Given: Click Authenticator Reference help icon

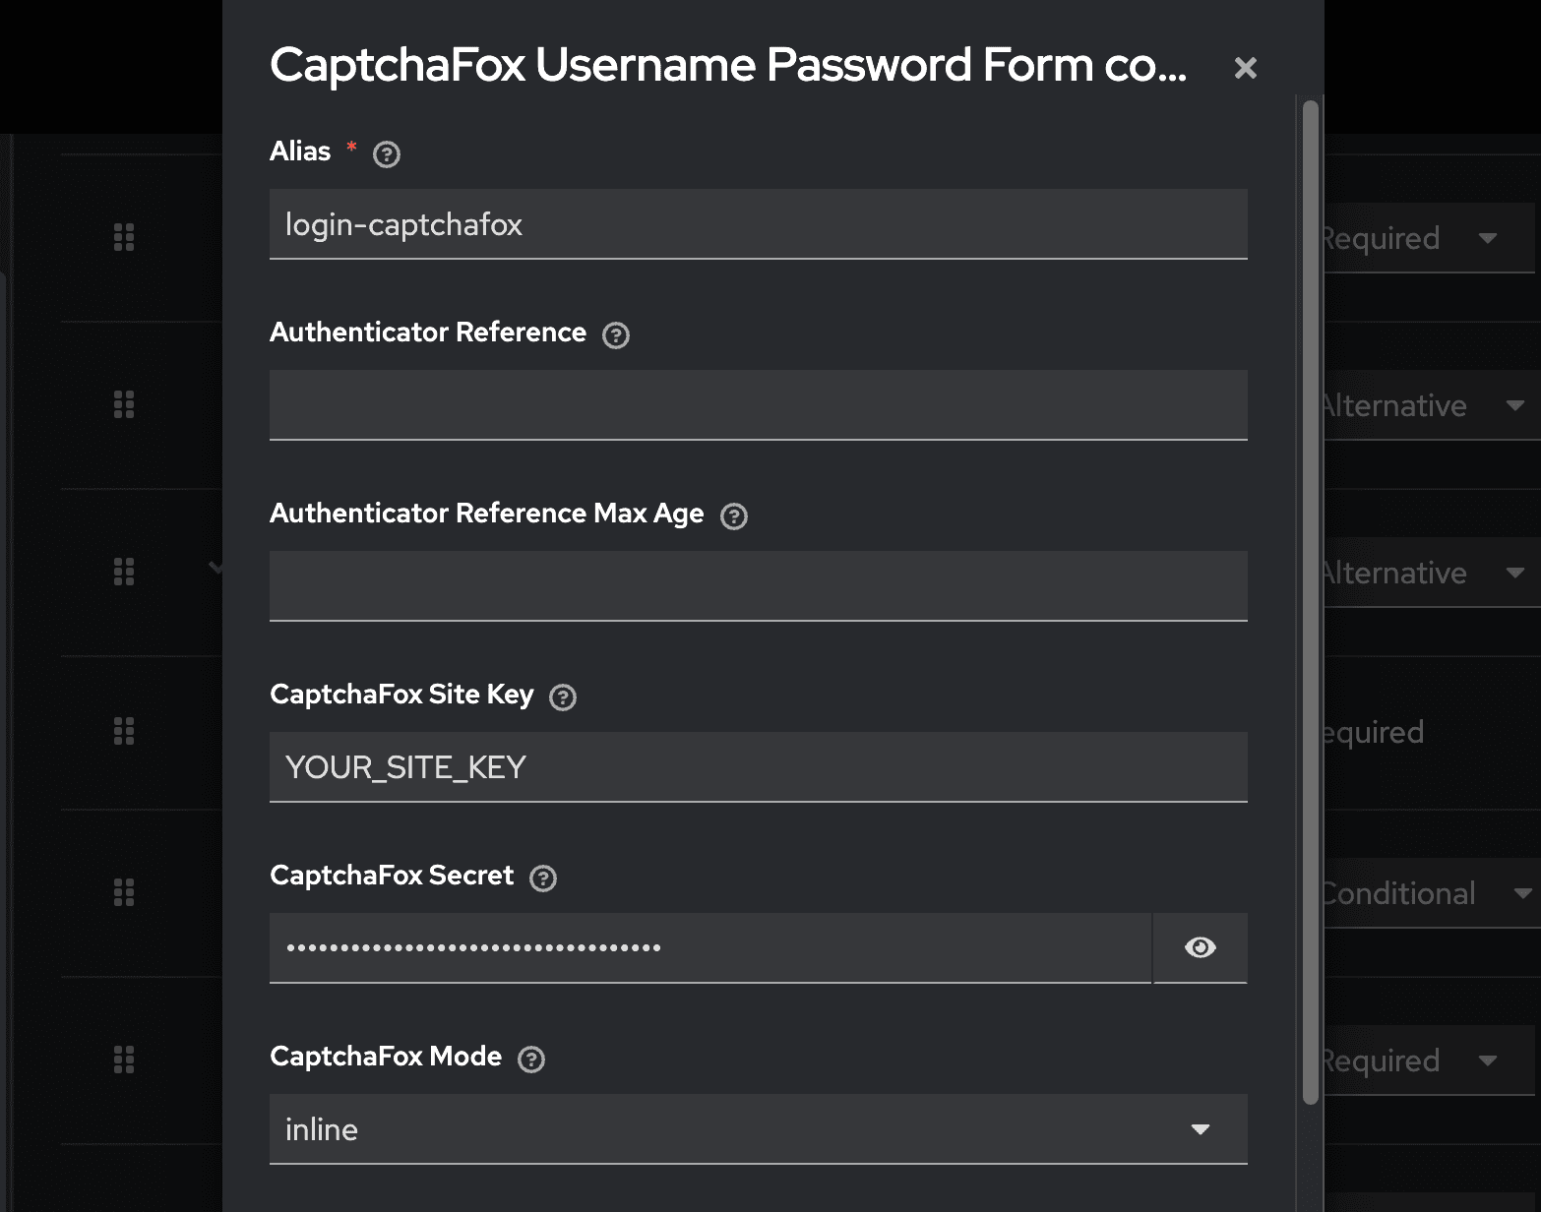Looking at the screenshot, I should pyautogui.click(x=616, y=335).
